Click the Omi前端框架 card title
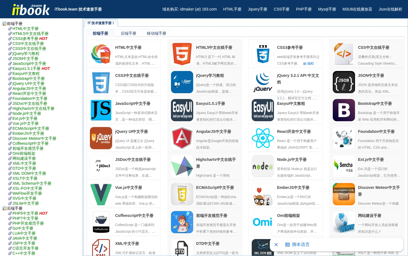Image resolution: width=408 pixels, height=256 pixels. pyautogui.click(x=288, y=216)
